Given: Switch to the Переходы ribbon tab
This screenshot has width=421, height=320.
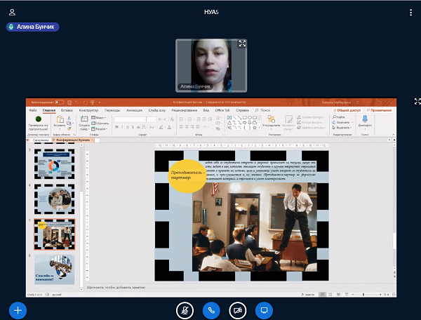Looking at the screenshot, I should tap(112, 110).
